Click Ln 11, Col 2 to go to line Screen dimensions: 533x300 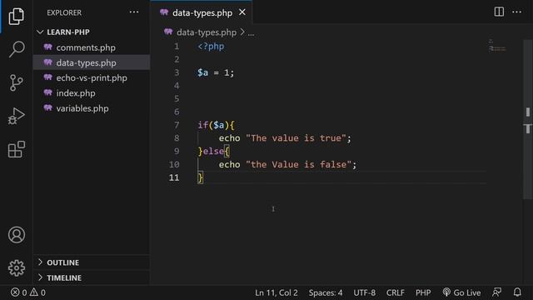pos(276,292)
